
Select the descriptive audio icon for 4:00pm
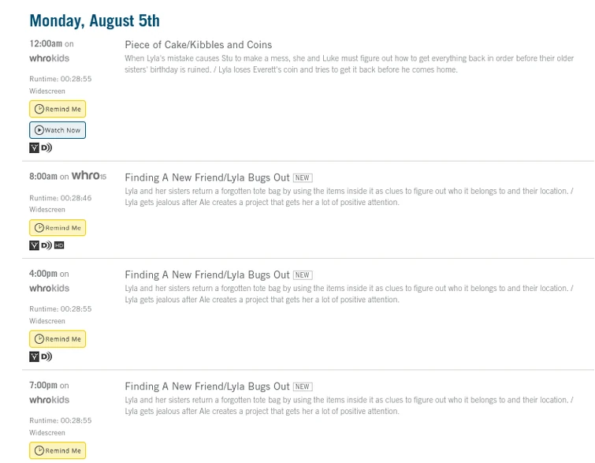pyautogui.click(x=46, y=357)
